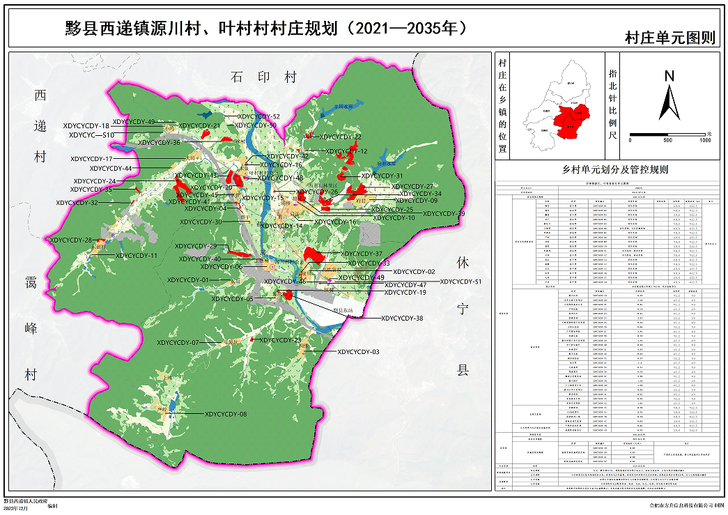This screenshot has width=728, height=515.
Task: Click the 黟县东站 station label
Action: 333,309
